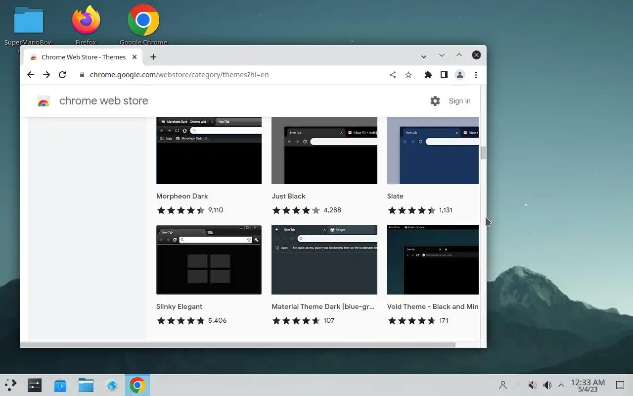The width and height of the screenshot is (633, 396).
Task: Go back using the browser back arrow
Action: click(31, 75)
